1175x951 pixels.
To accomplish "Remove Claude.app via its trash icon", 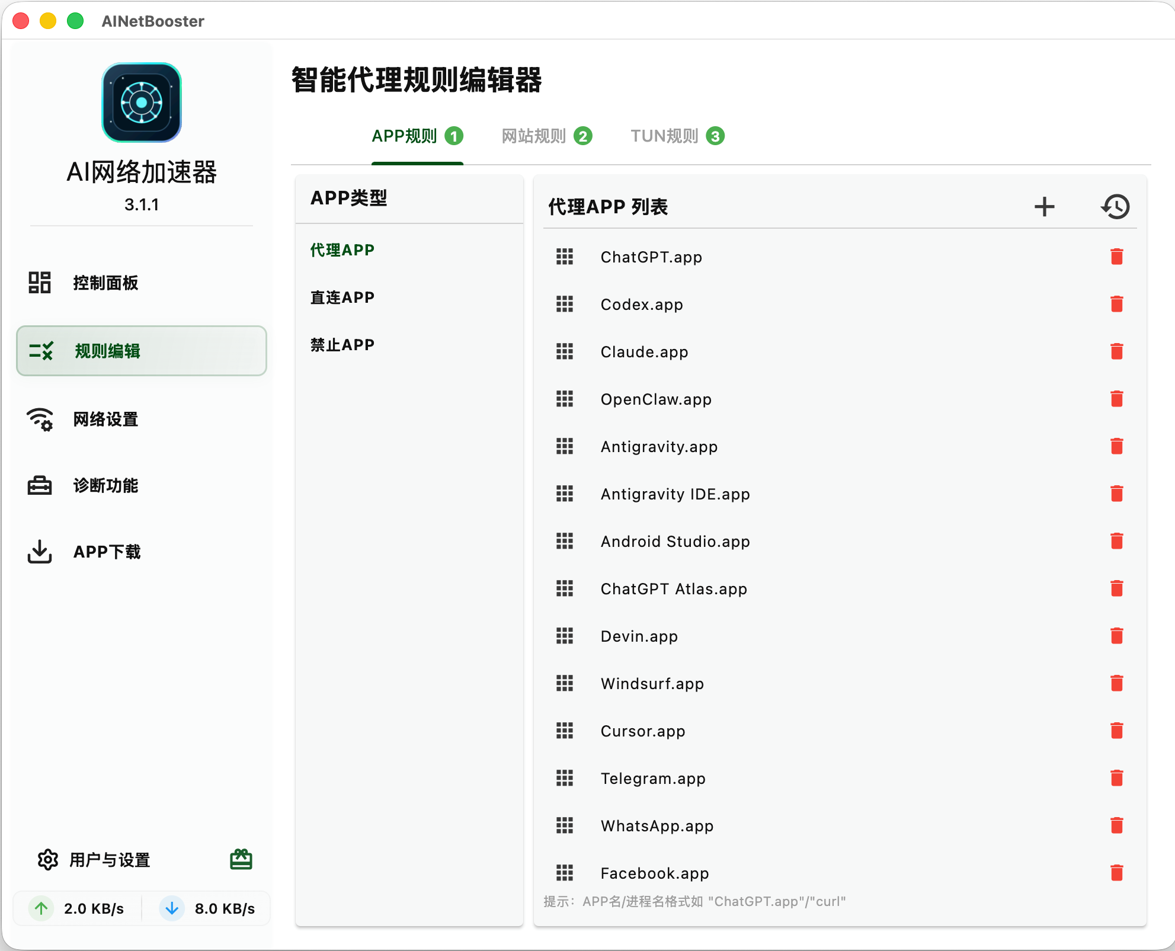I will 1116,351.
